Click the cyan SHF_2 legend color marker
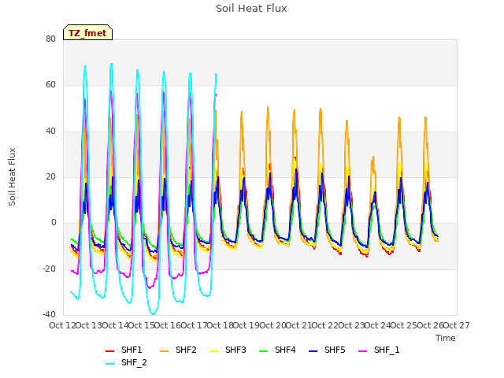Image resolution: width=504 pixels, height=378 pixels. [x=110, y=364]
